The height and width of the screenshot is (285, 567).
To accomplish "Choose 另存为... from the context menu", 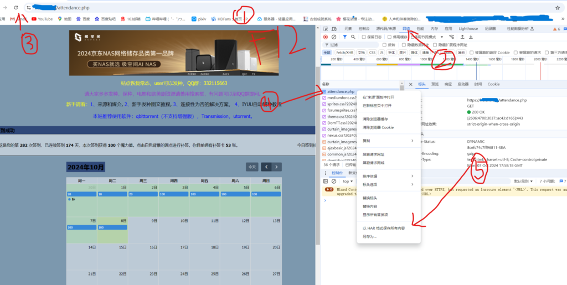I will pos(389,237).
